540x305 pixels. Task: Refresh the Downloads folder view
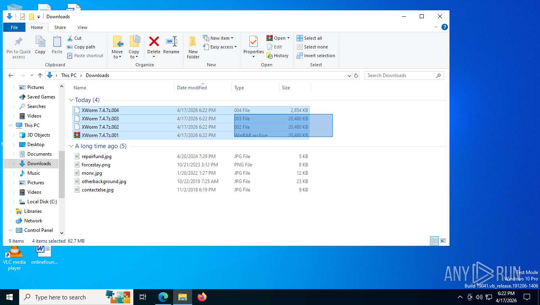pyautogui.click(x=356, y=75)
